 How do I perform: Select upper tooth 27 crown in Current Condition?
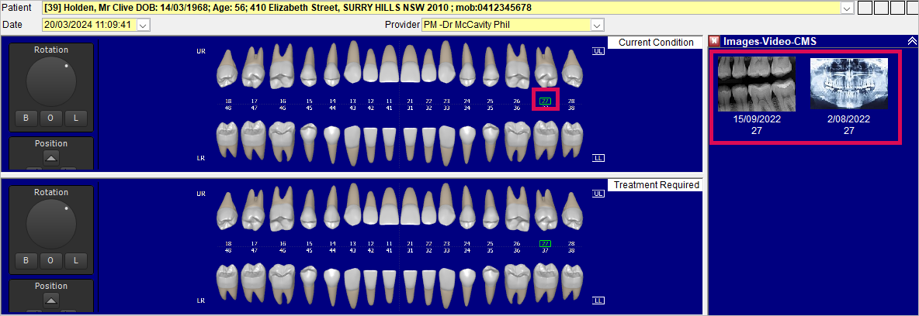(x=546, y=68)
